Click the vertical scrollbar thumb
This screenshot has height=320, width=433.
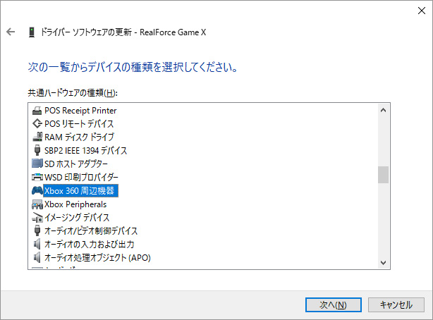(384, 175)
